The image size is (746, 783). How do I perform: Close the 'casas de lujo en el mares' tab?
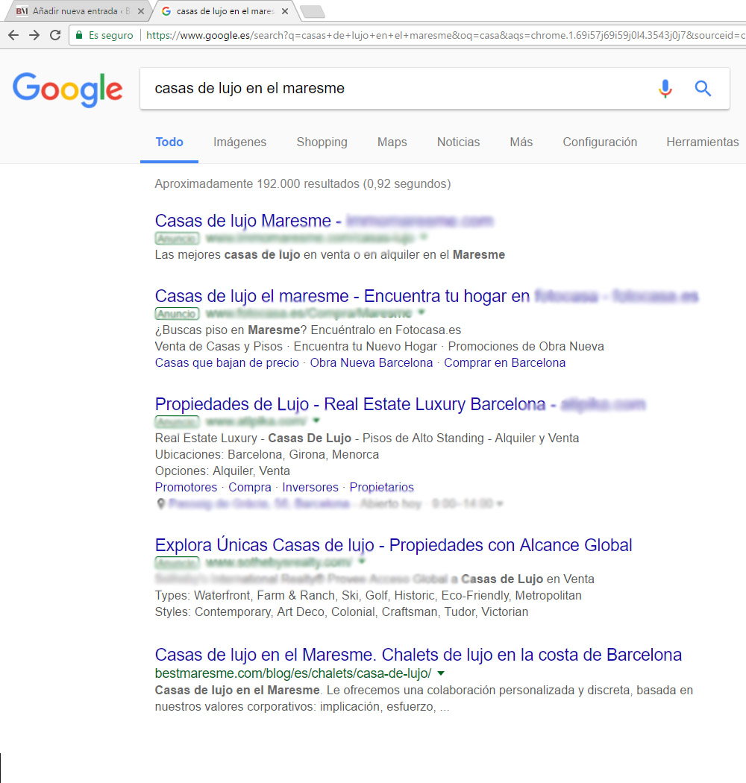[285, 11]
